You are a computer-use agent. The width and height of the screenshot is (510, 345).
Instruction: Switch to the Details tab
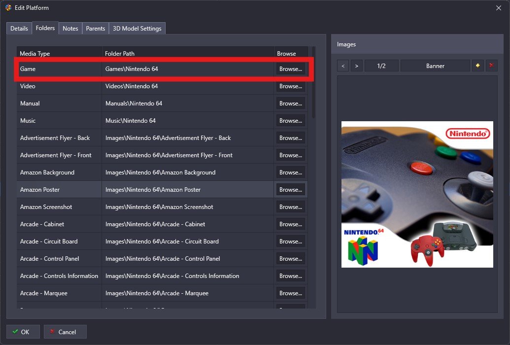coord(19,28)
